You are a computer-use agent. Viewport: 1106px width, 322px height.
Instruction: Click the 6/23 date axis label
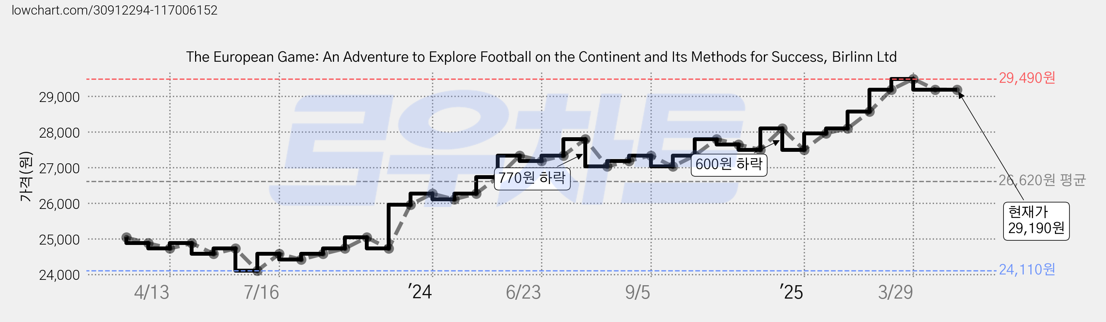tap(523, 292)
